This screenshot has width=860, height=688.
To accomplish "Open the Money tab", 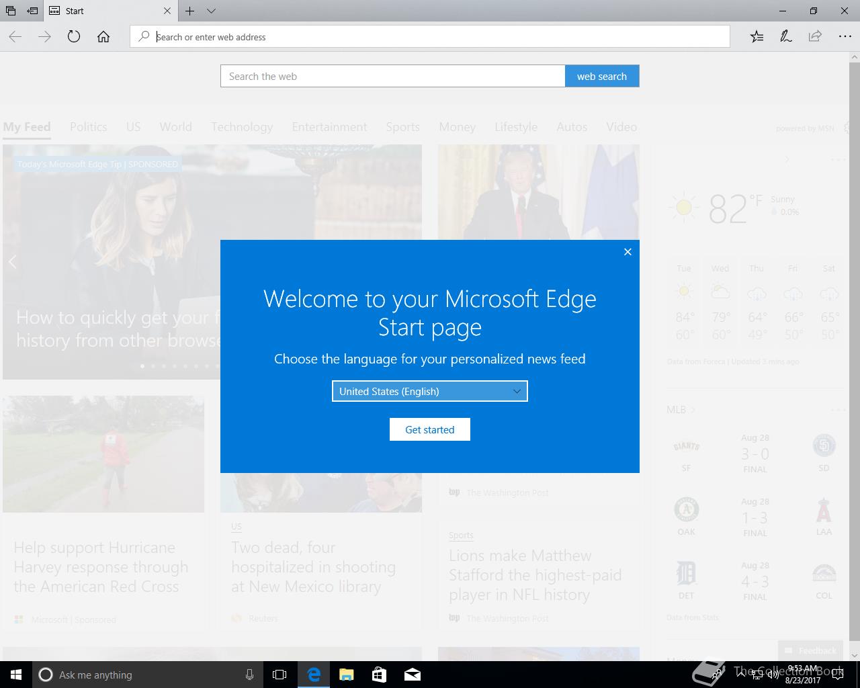I will click(457, 127).
